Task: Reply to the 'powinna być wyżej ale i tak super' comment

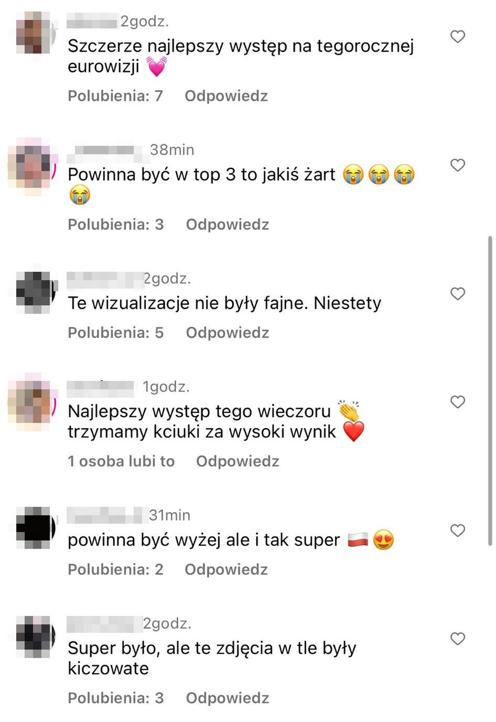Action: 226,569
